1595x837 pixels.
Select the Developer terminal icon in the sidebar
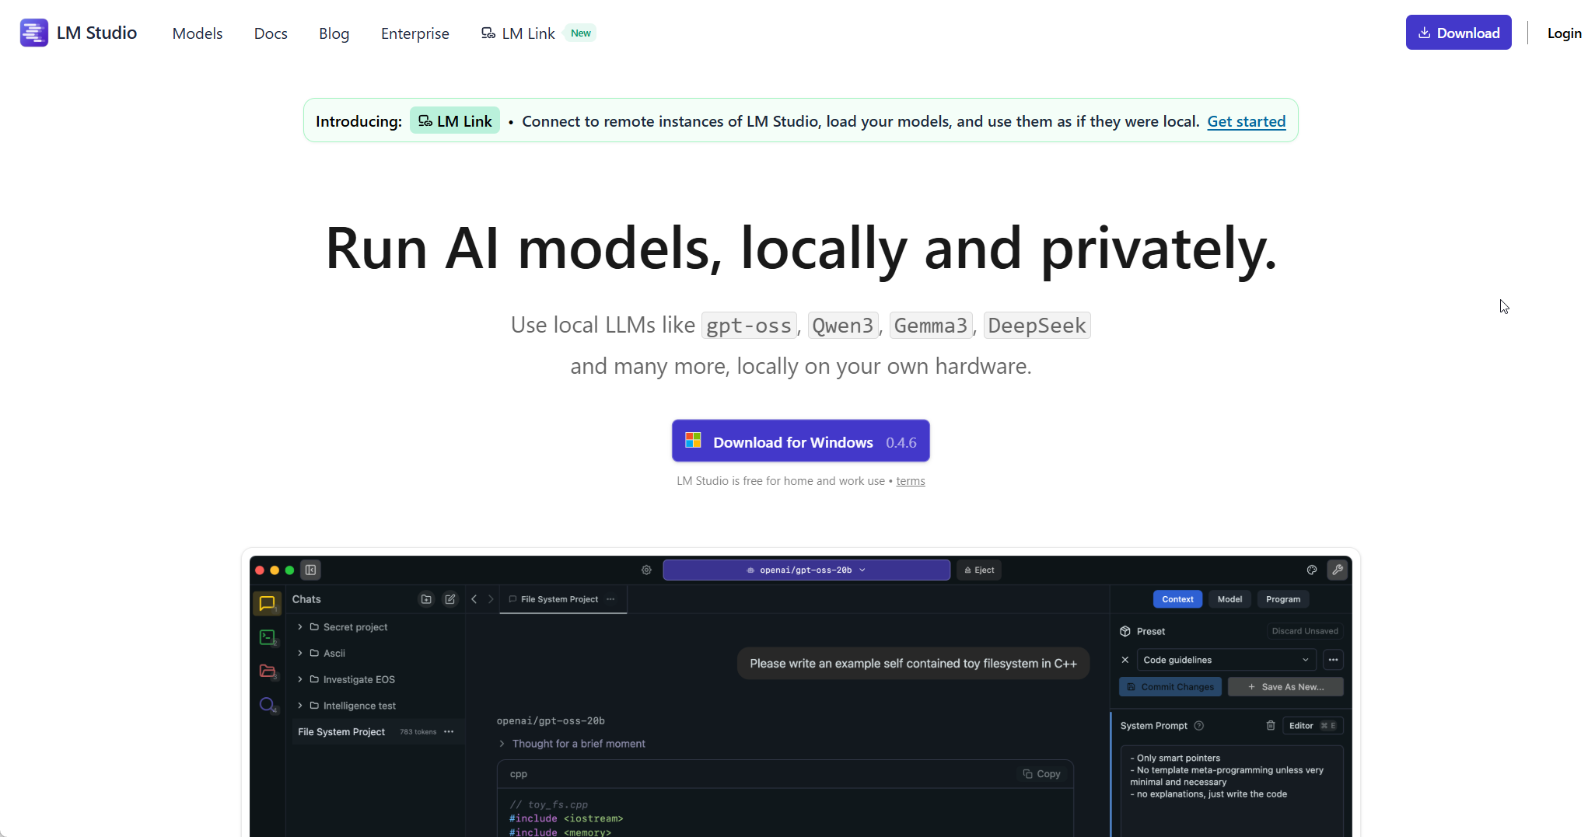pos(268,637)
